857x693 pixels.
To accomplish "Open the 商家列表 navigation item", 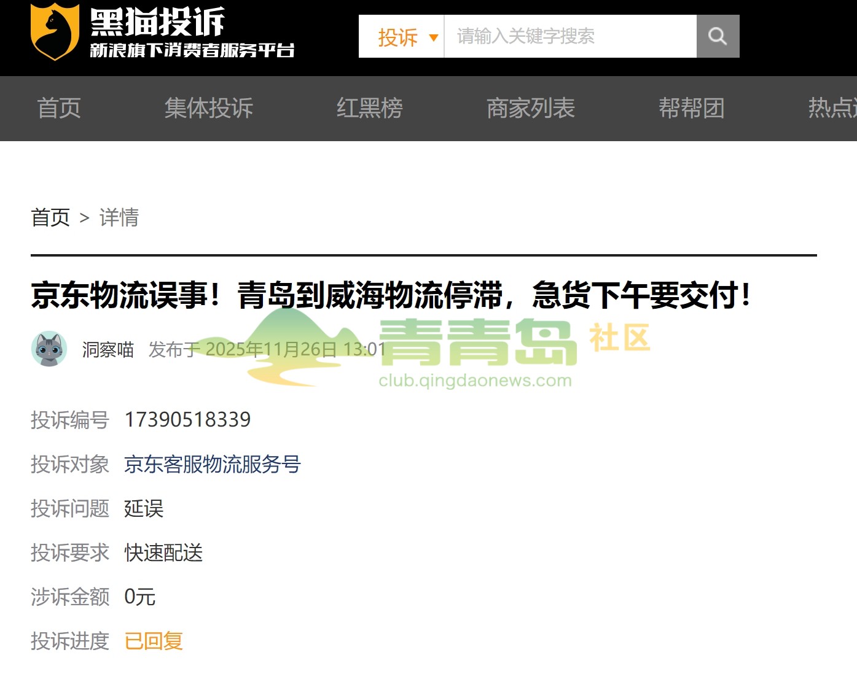I will [531, 109].
